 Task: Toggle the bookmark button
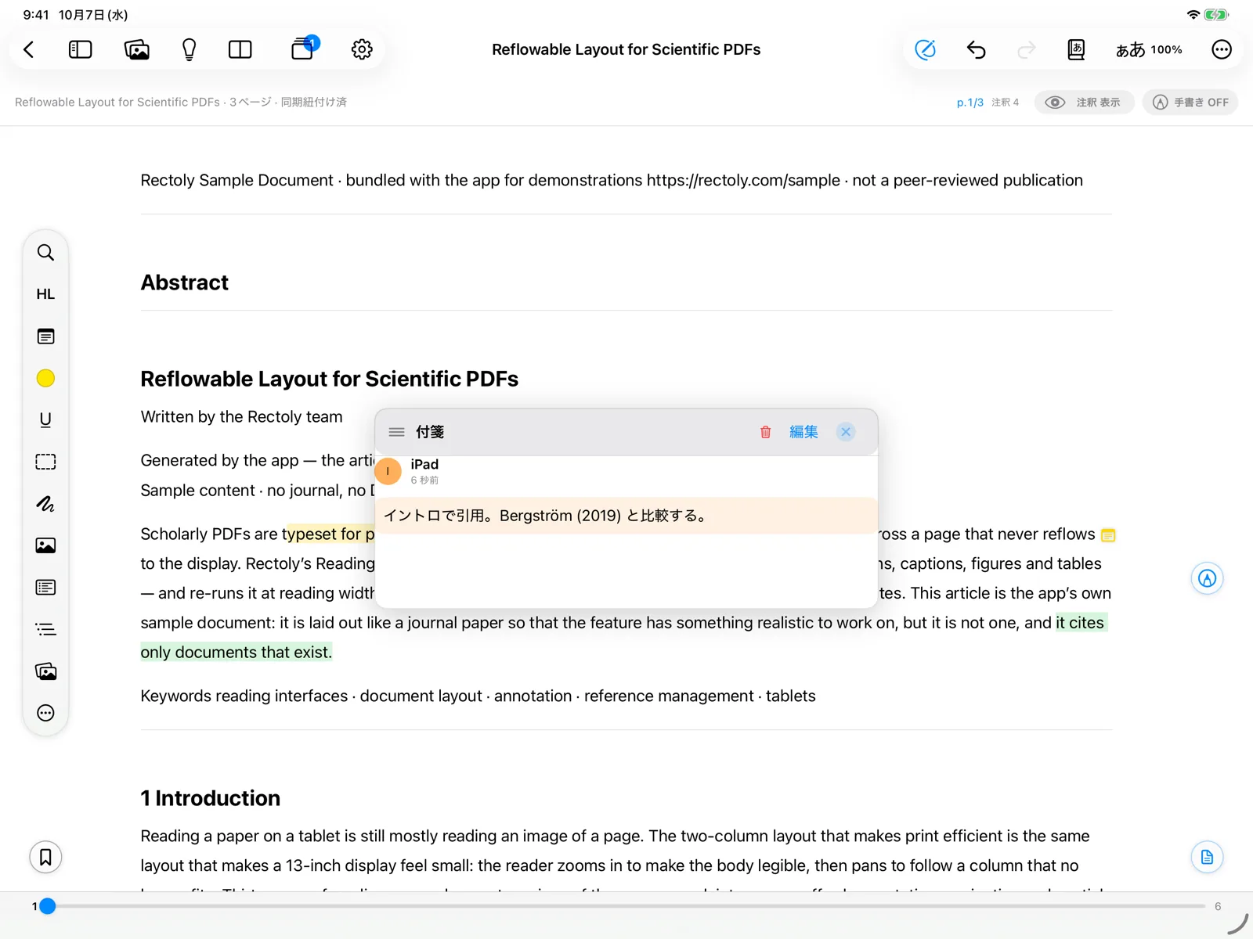(45, 857)
